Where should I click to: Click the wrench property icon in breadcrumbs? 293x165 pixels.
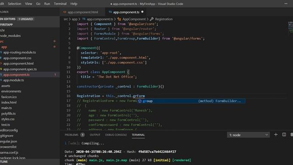[152, 19]
